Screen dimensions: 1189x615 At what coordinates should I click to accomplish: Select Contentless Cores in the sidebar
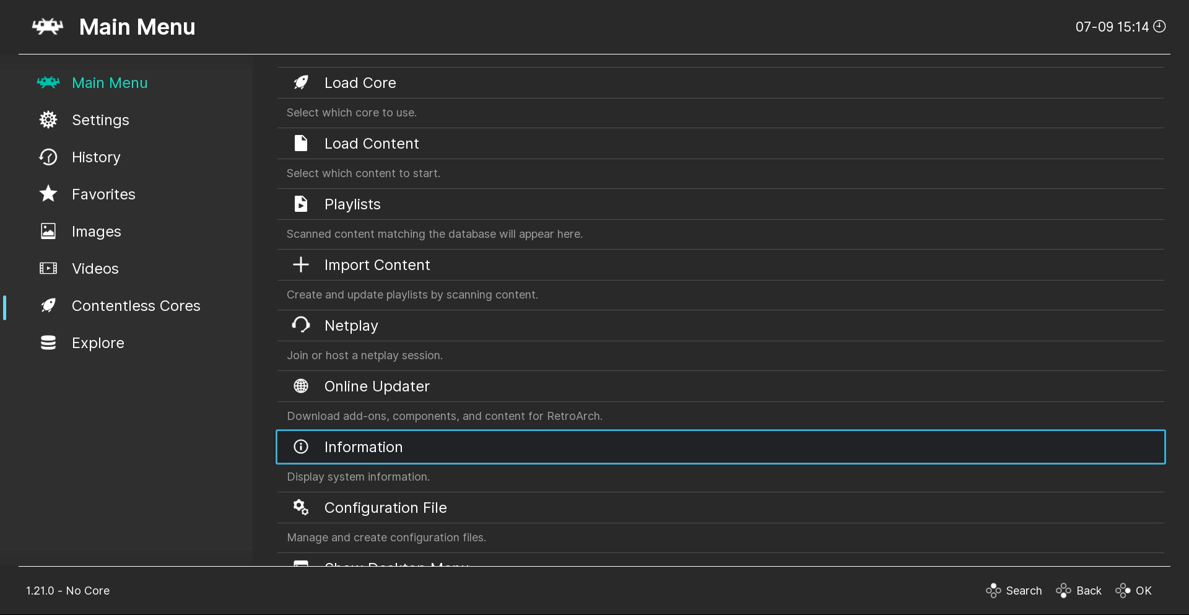coord(136,306)
